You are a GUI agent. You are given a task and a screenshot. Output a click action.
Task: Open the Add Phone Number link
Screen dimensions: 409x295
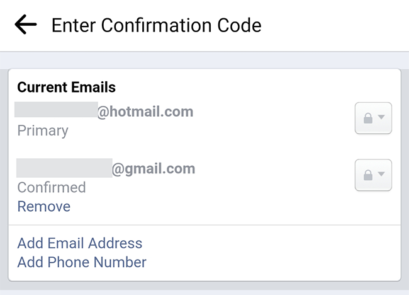point(82,262)
